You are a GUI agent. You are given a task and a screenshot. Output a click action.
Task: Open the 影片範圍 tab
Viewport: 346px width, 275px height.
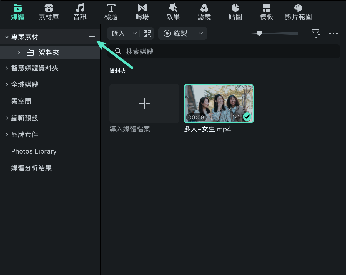coord(298,12)
